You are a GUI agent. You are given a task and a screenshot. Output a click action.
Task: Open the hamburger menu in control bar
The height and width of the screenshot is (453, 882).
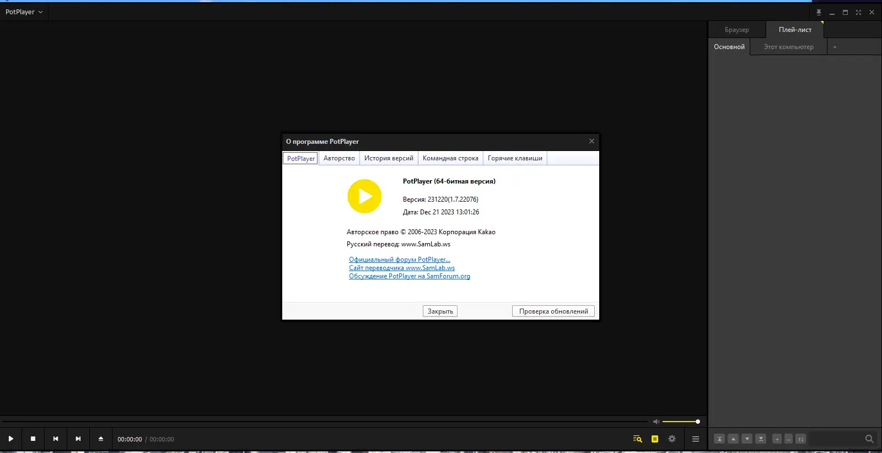point(696,439)
